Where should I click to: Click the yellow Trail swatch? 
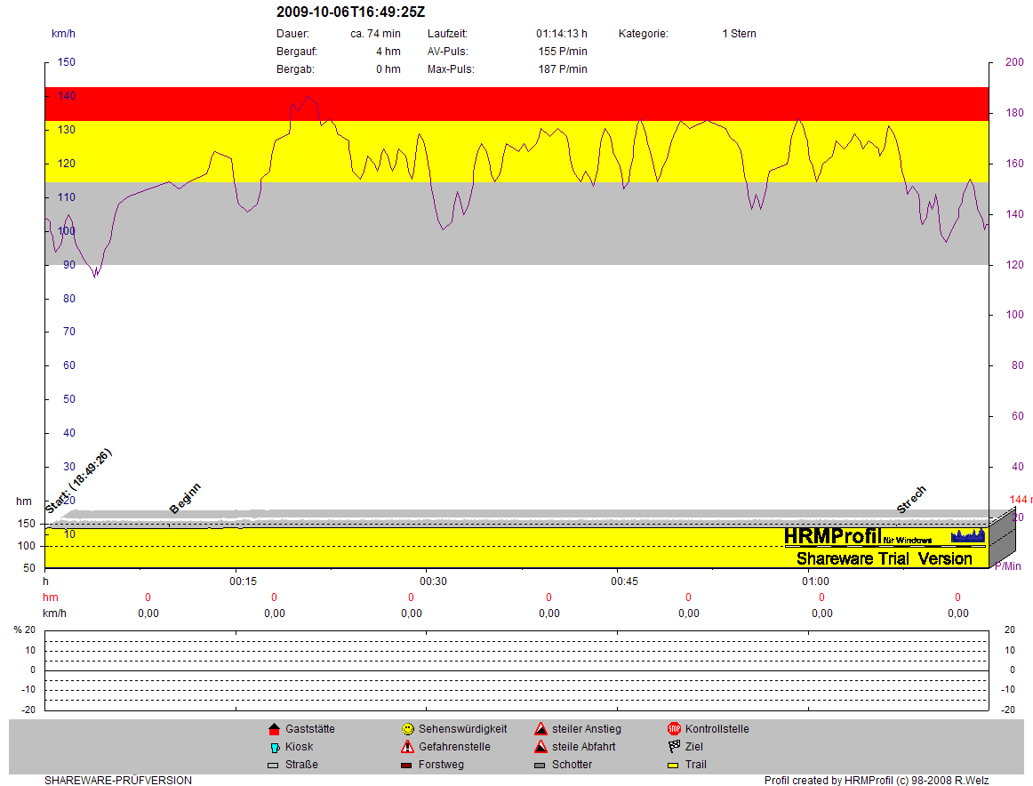[674, 765]
